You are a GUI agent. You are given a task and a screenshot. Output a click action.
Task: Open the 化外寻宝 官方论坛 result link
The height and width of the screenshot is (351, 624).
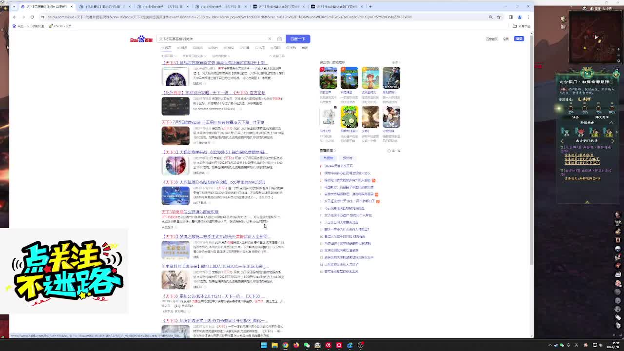(214, 93)
